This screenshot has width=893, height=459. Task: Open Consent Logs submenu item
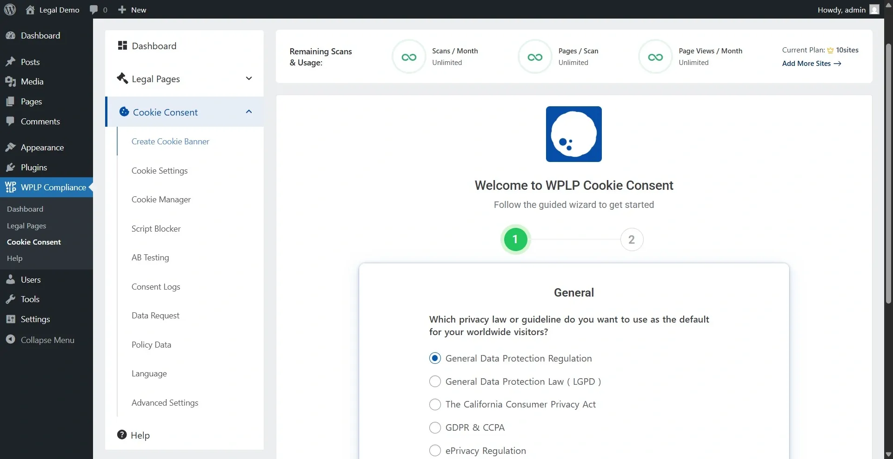coord(156,287)
